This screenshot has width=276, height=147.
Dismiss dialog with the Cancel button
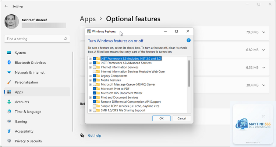(x=182, y=118)
